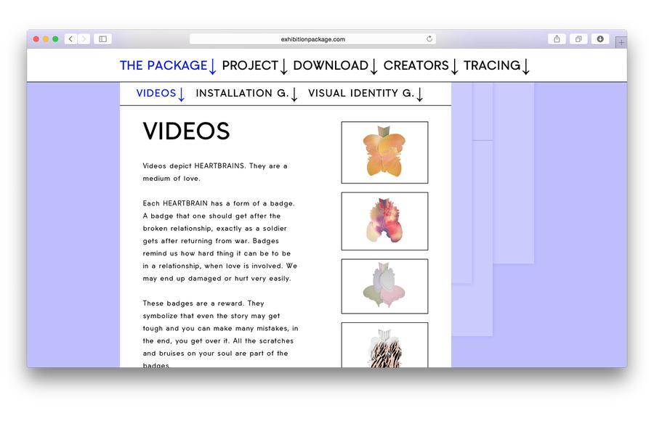This screenshot has height=437, width=654.
Task: Switch to INSTALLATION G. sub-tab
Action: tap(247, 94)
